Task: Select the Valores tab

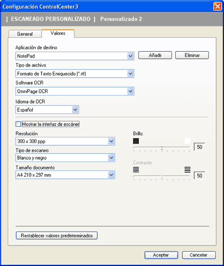Action: (58, 33)
